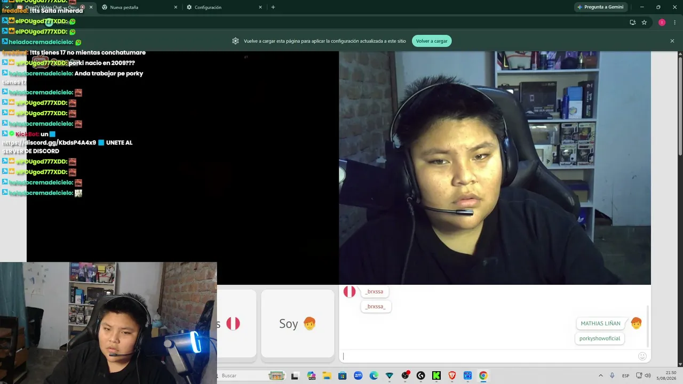Viewport: 683px width, 384px height.
Task: Click the MATHIAS LIÑAN chat message
Action: (x=600, y=324)
